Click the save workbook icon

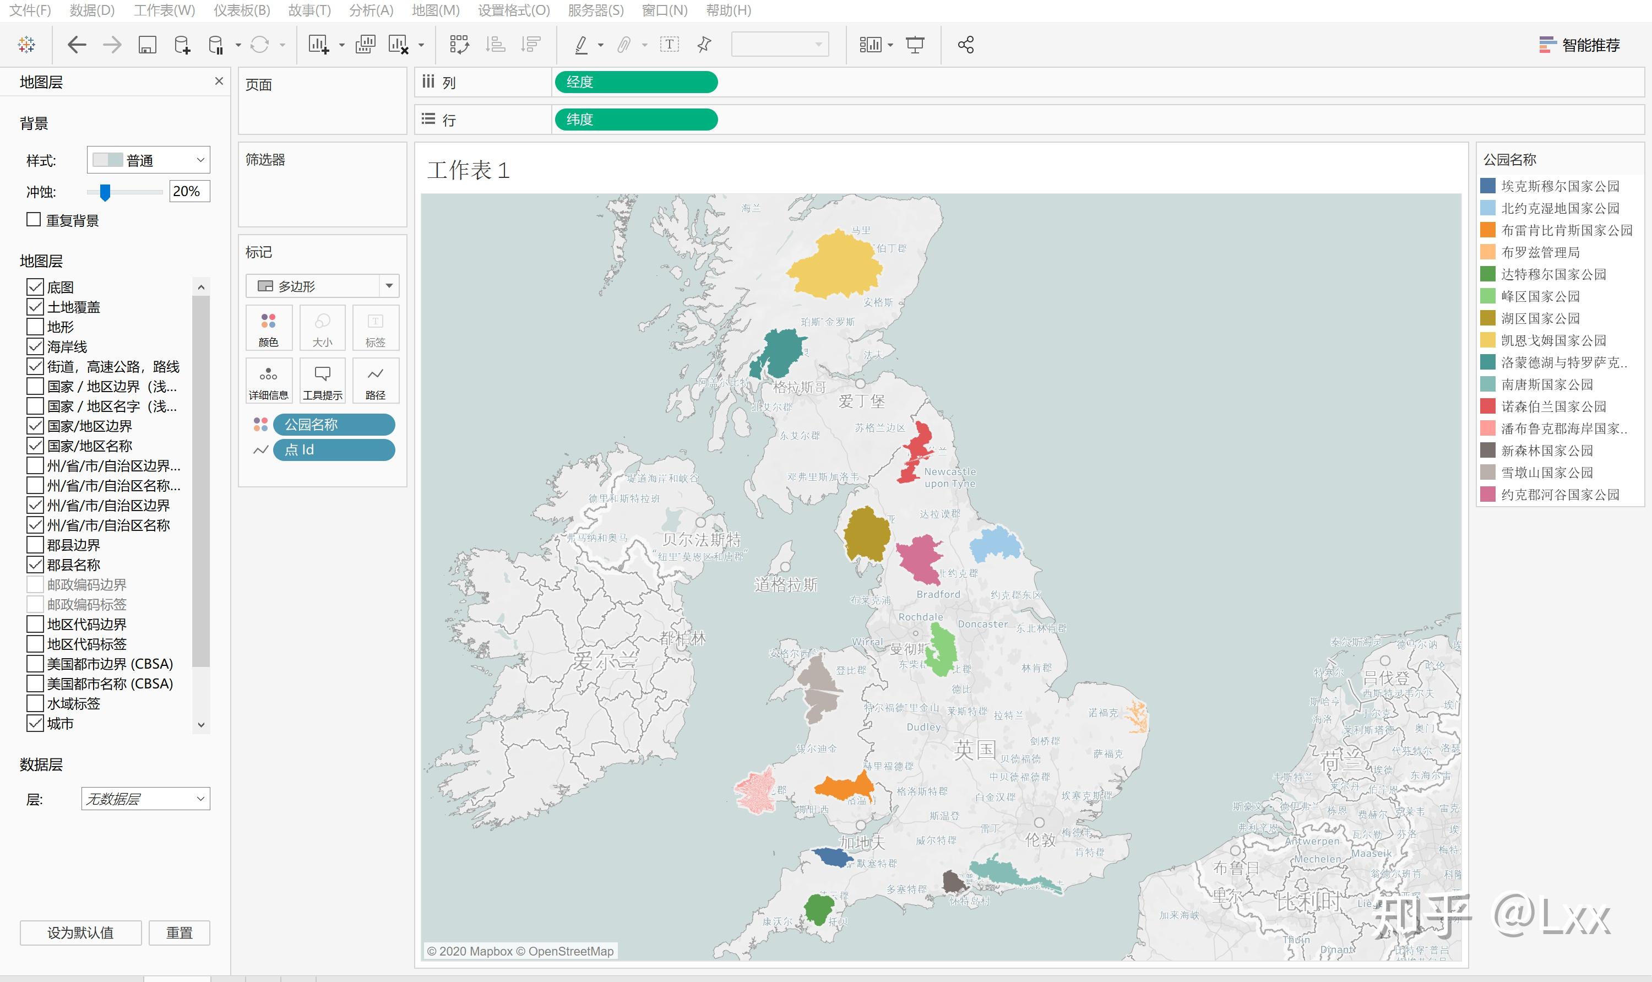point(147,45)
